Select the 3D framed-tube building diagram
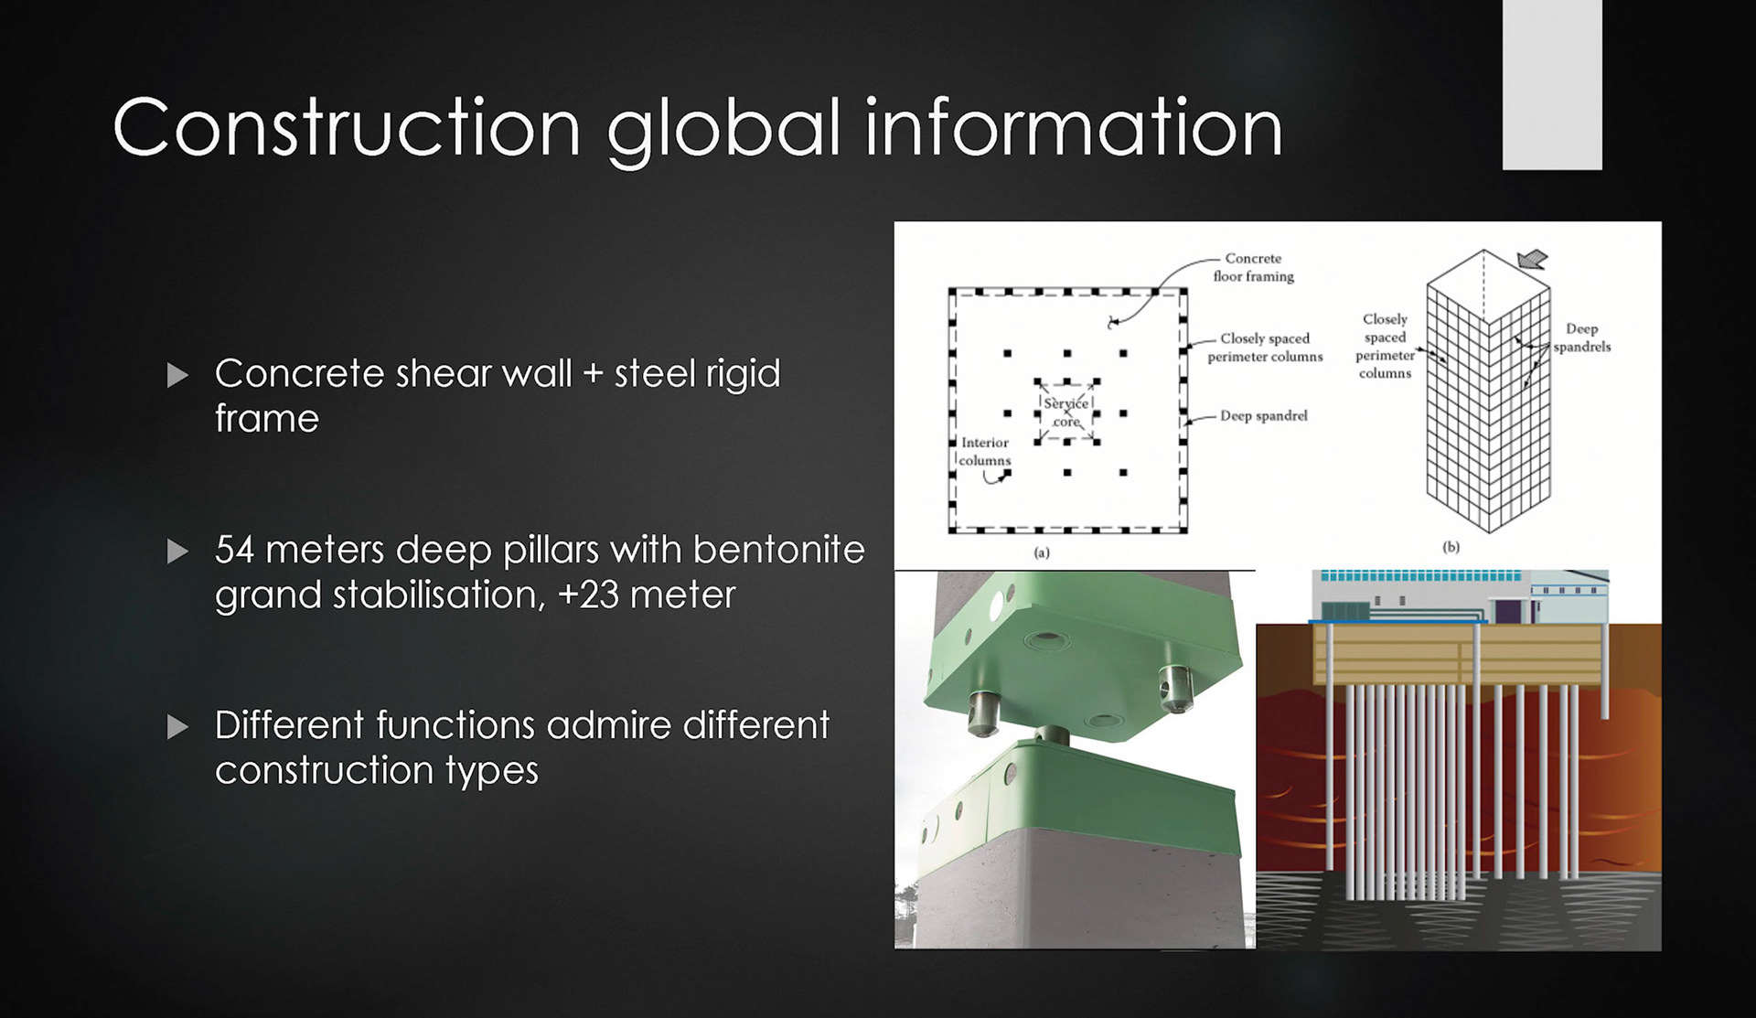Image resolution: width=1756 pixels, height=1018 pixels. [x=1488, y=393]
